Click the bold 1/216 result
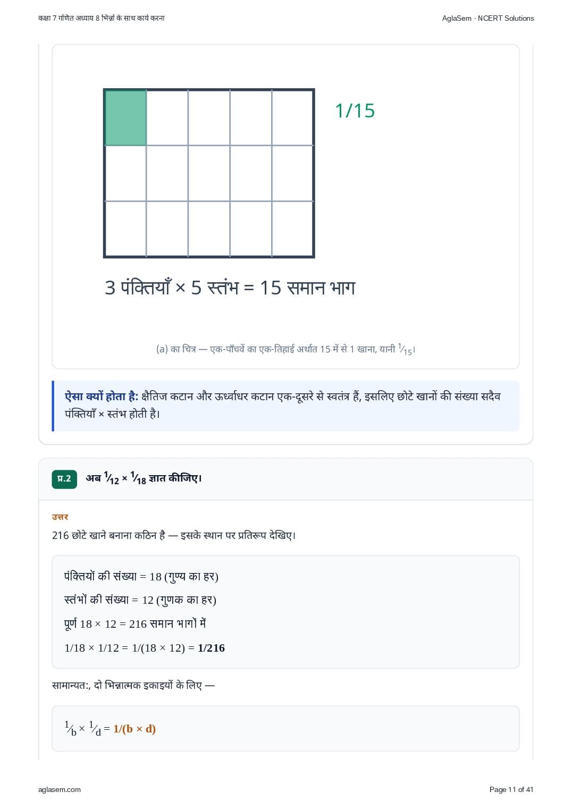Viewport: 572px width, 809px height. pyautogui.click(x=211, y=648)
